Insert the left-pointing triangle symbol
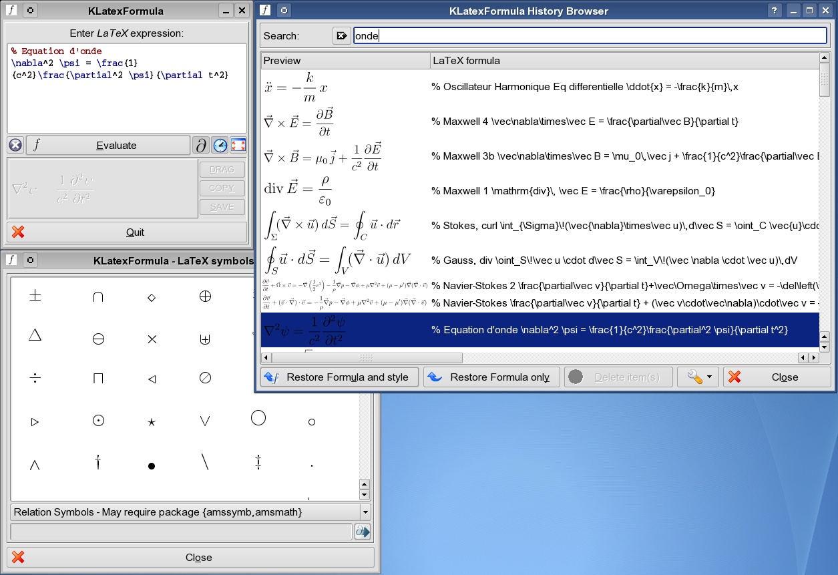Screen dimensions: 838x575 (x=152, y=379)
